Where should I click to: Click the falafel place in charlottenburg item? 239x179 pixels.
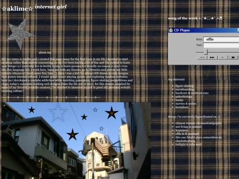point(198,139)
